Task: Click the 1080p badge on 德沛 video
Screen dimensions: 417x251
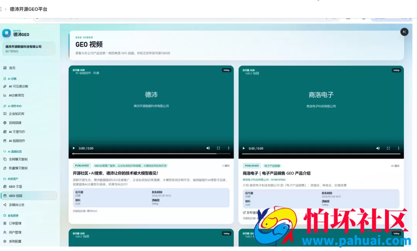Action: (x=226, y=70)
